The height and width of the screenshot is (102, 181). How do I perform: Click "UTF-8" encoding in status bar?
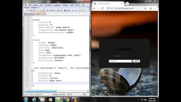(x=70, y=94)
